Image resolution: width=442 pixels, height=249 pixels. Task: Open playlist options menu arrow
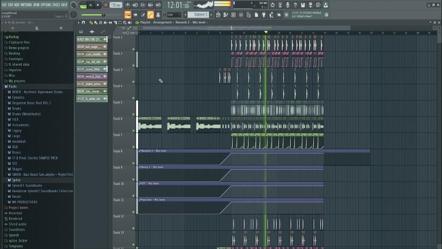coord(78,22)
